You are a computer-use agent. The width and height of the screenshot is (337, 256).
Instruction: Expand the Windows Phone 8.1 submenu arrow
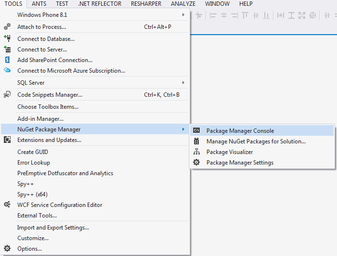pyautogui.click(x=183, y=14)
